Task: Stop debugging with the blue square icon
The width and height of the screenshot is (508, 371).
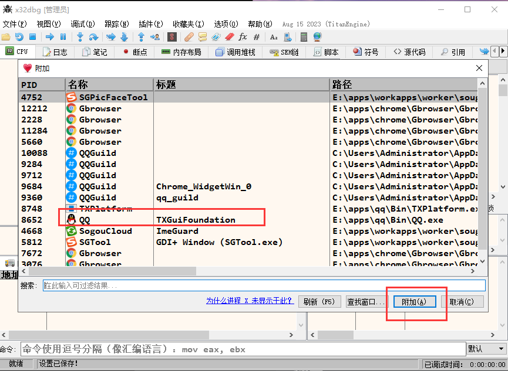Action: pos(32,37)
